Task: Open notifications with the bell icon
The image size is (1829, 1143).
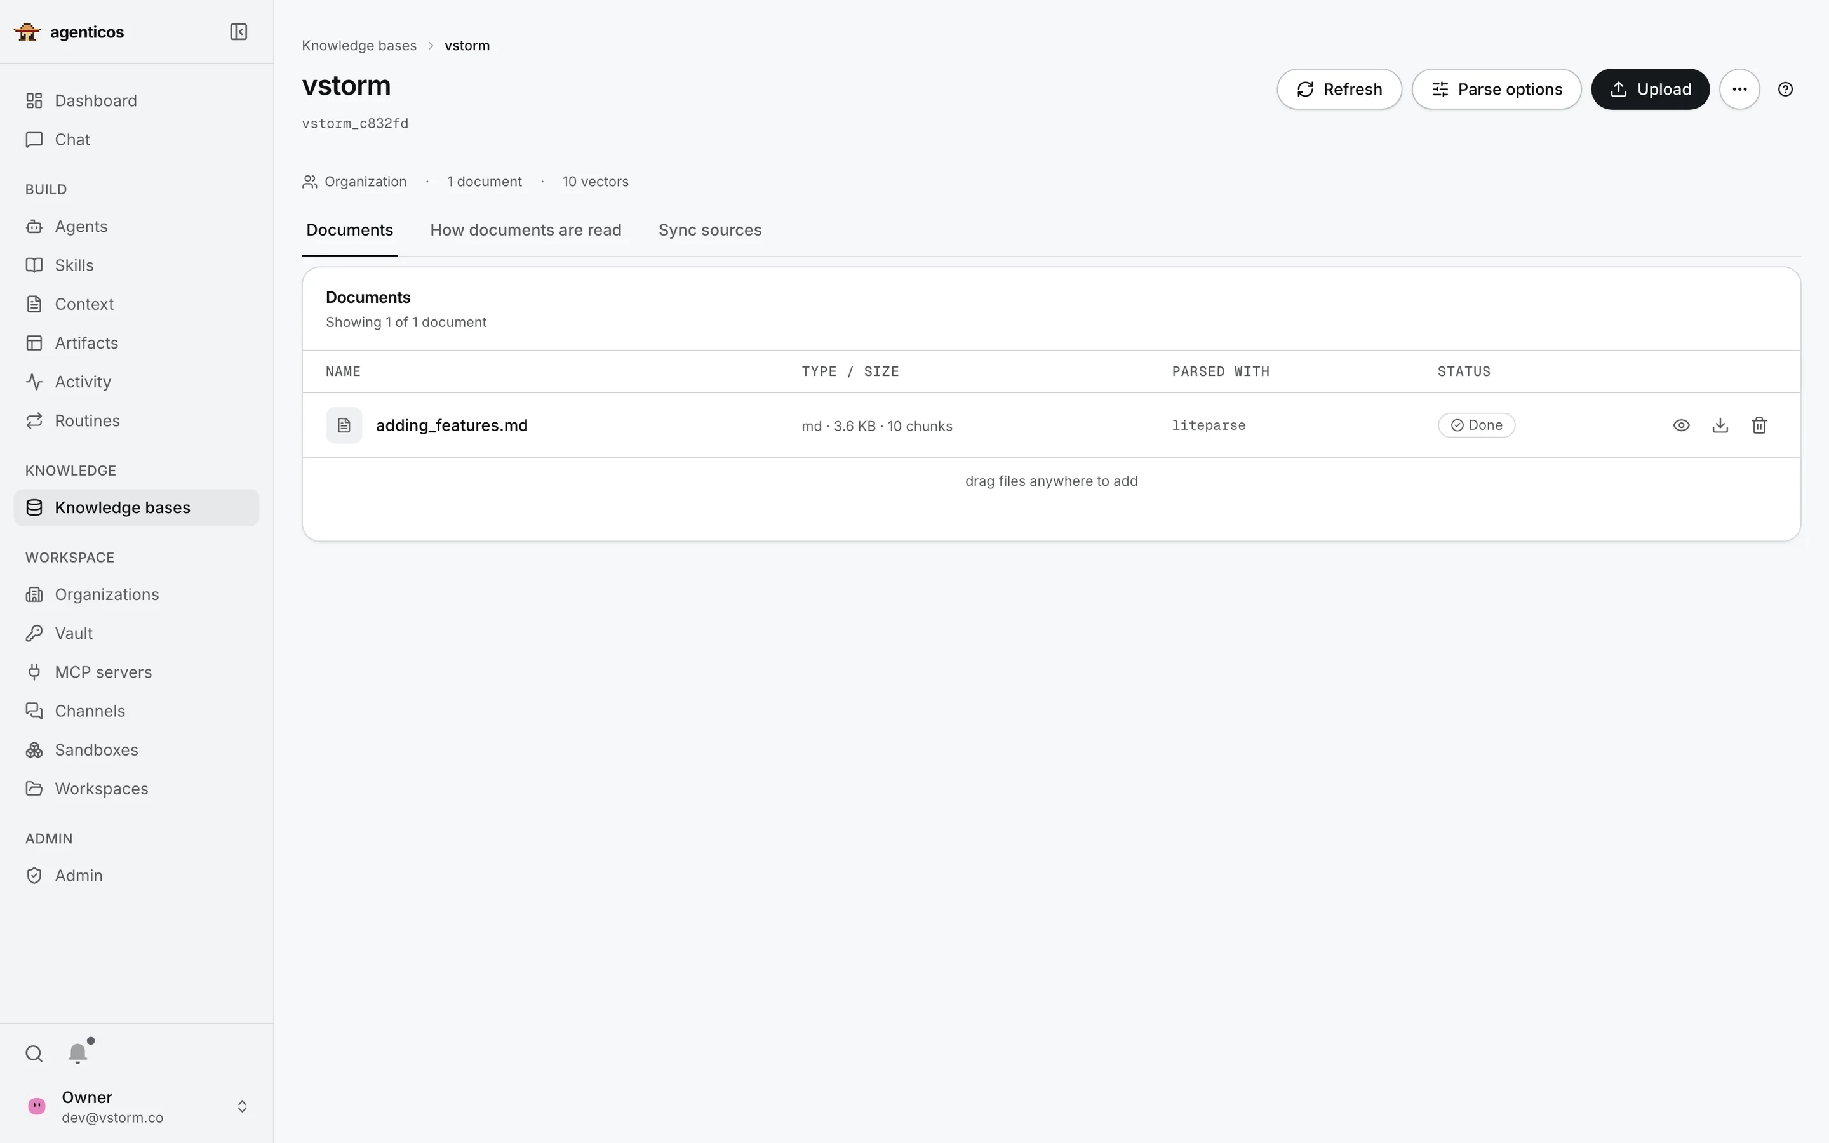Action: point(78,1053)
